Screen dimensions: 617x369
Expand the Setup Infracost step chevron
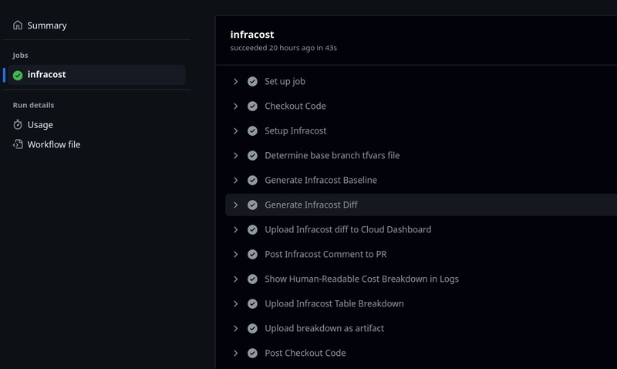click(235, 130)
